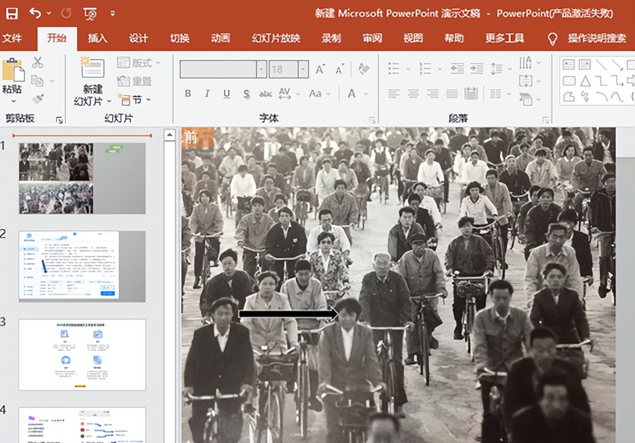Toggle align left paragraph
The image size is (635, 443).
(394, 94)
